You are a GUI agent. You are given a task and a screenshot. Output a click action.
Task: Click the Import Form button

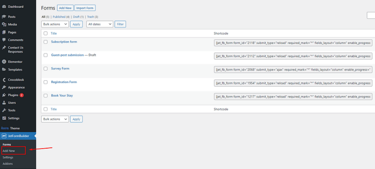tap(85, 8)
